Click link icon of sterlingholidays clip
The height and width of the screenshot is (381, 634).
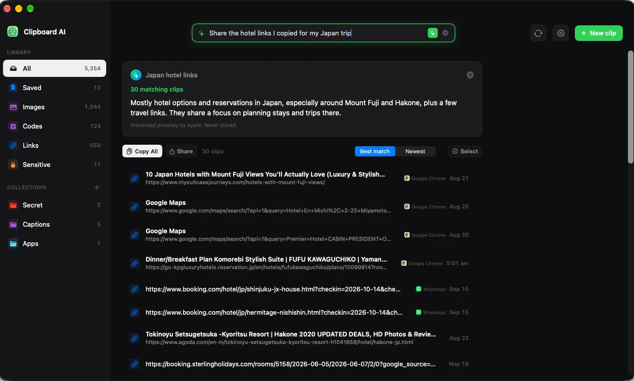tap(134, 364)
